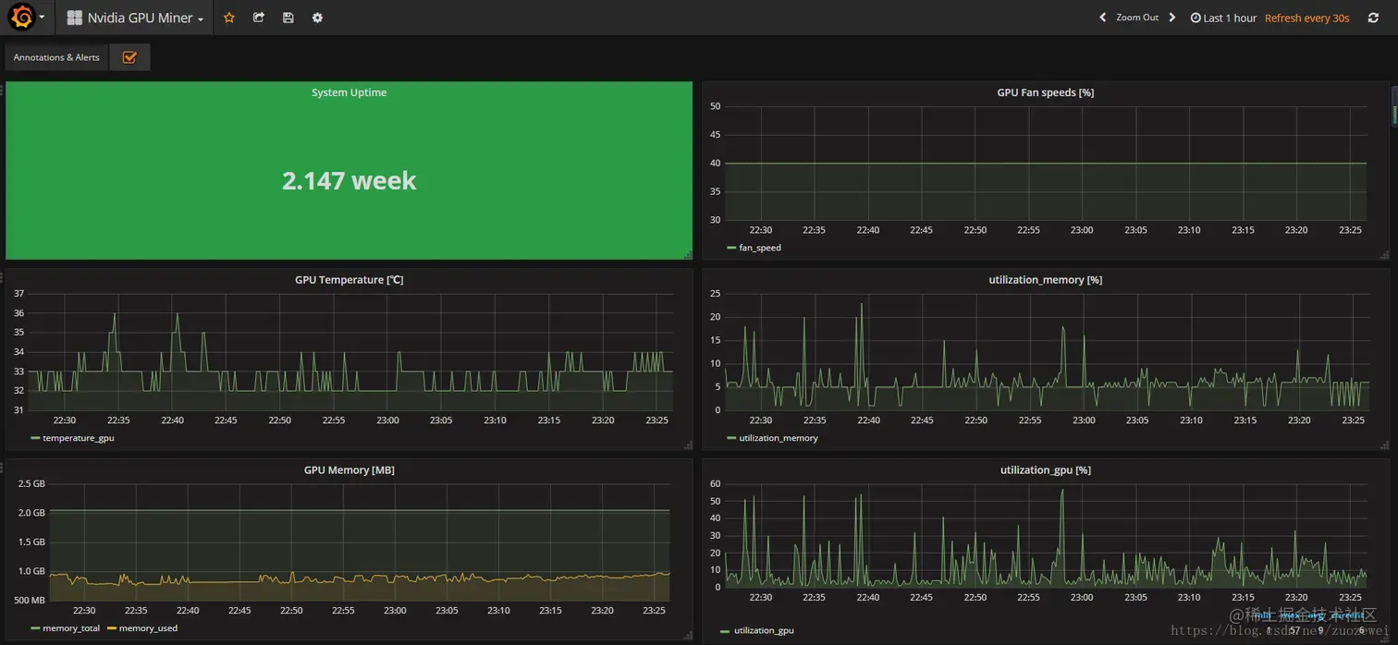Click the share dashboard icon

259,18
